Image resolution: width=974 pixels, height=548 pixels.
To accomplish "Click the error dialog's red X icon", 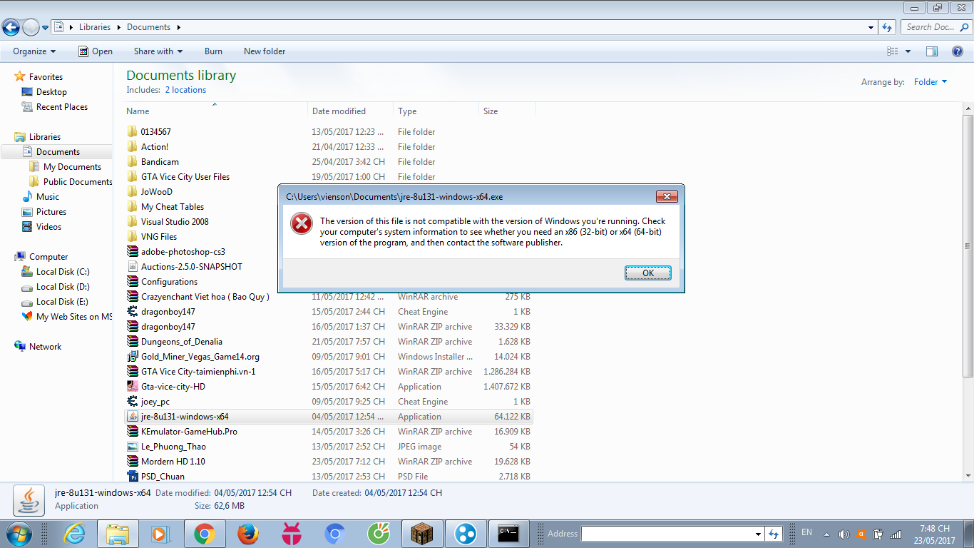I will 301,223.
